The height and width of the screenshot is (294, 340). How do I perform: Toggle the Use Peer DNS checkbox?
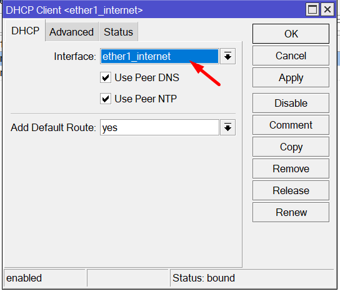point(106,77)
